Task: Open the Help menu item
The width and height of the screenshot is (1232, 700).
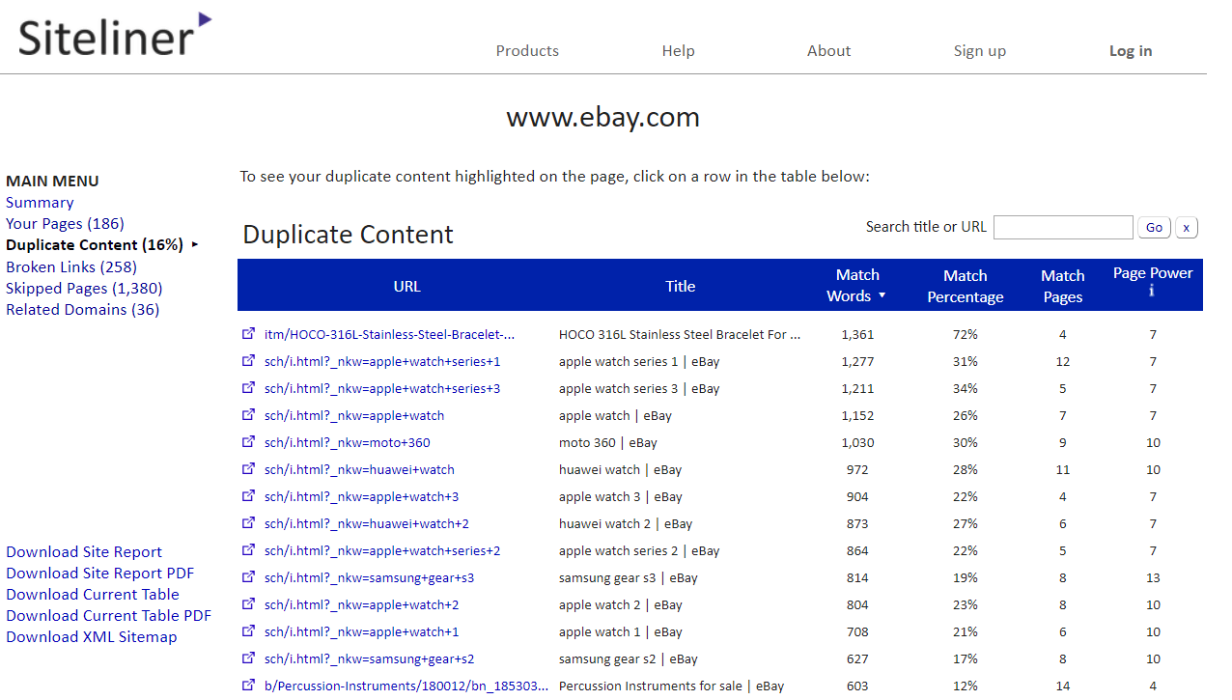Action: coord(678,51)
